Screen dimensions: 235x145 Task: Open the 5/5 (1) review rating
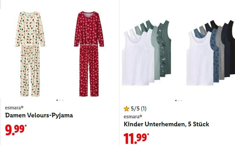pos(139,108)
